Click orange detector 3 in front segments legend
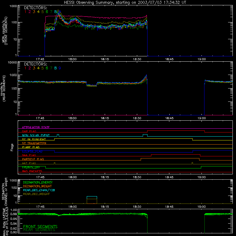Image resolution: width=236 pixels, height=236 pixels. pos(34,12)
